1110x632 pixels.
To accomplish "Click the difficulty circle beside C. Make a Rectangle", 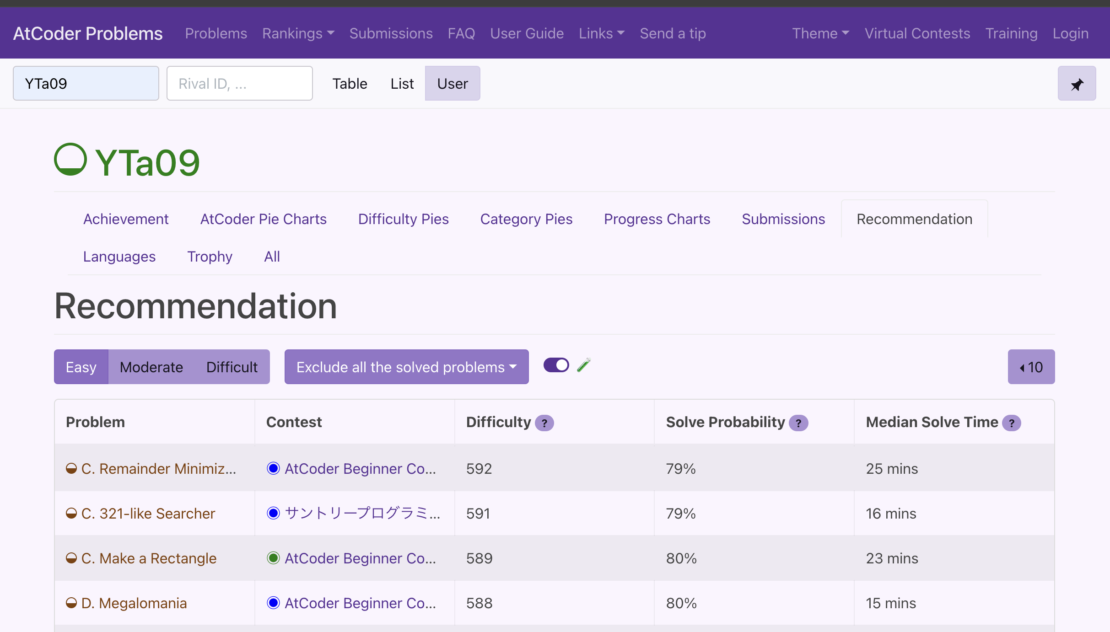I will click(71, 558).
